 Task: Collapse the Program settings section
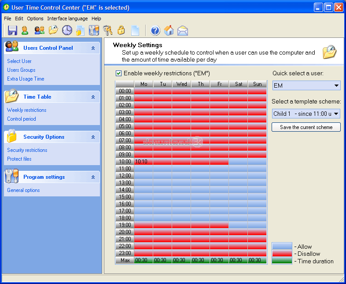click(x=93, y=177)
